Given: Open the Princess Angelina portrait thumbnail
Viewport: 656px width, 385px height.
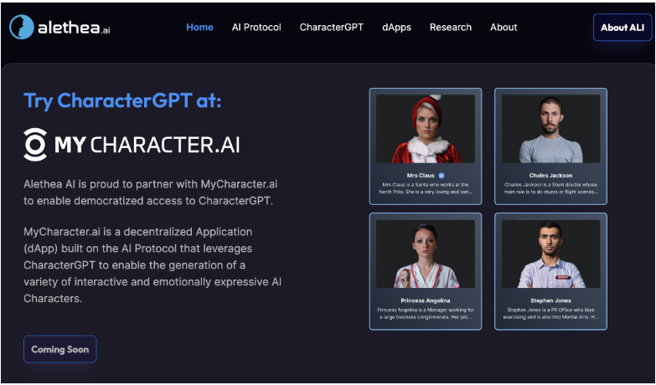Looking at the screenshot, I should pyautogui.click(x=426, y=254).
